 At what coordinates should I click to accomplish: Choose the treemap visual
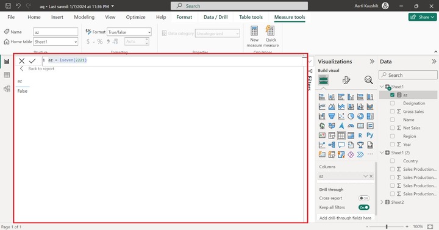[370, 116]
